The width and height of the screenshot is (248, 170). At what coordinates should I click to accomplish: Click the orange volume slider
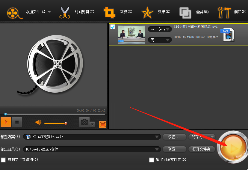pos(55,123)
